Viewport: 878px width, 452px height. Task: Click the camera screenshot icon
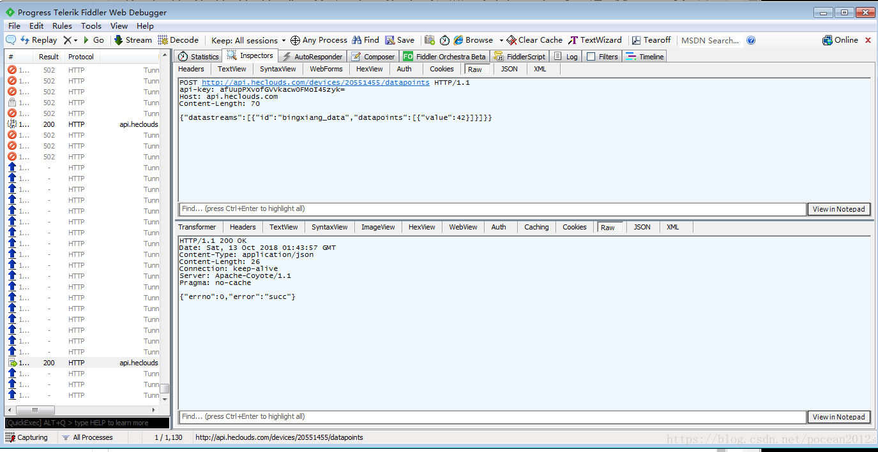point(430,40)
